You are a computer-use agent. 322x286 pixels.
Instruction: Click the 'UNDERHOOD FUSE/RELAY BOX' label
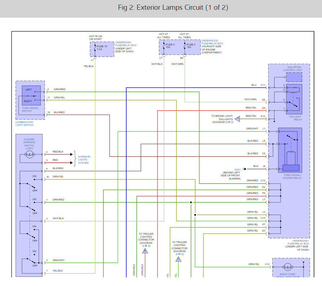(x=212, y=42)
